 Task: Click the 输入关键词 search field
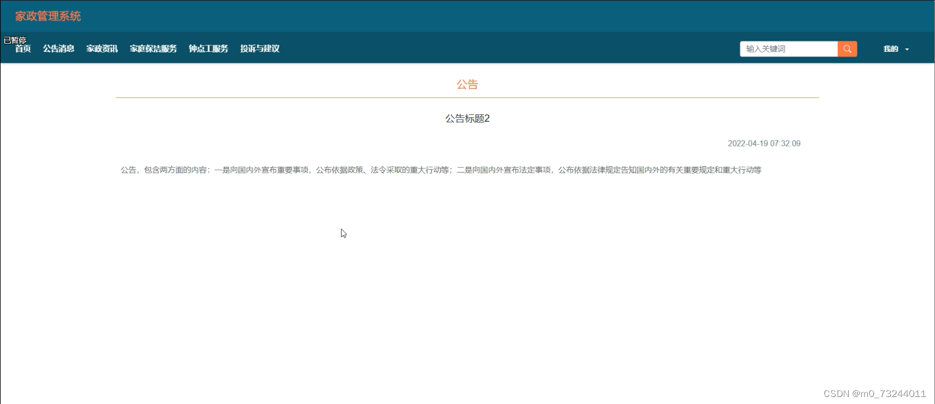coord(789,49)
